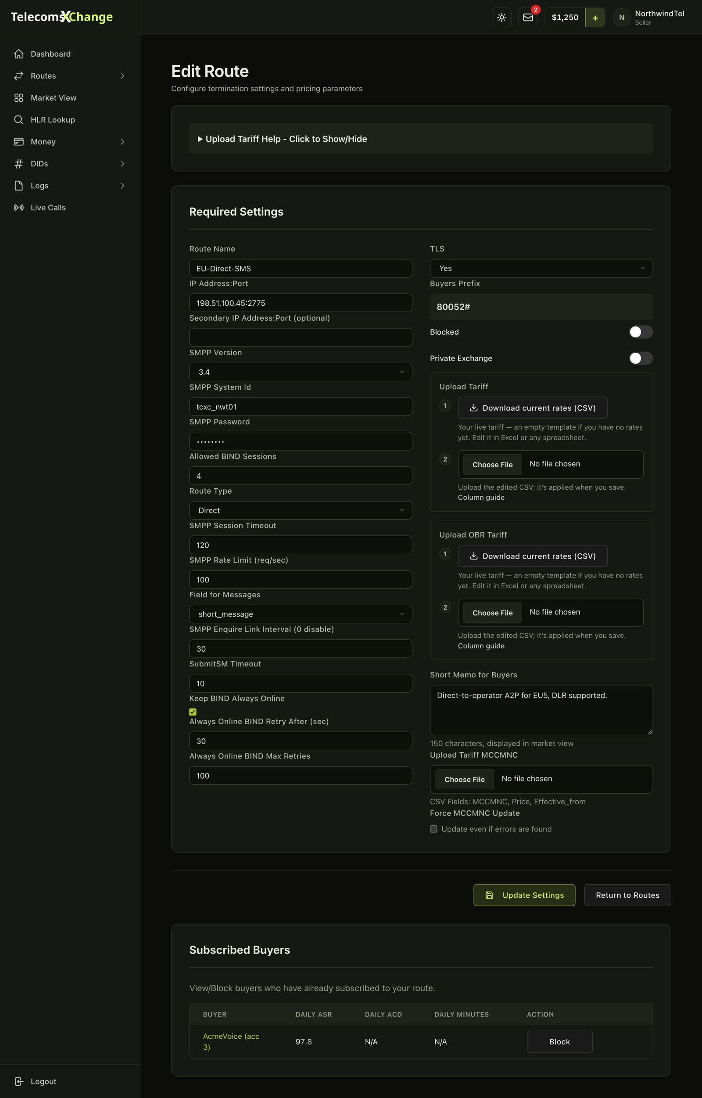Open the mail inbox icon

coord(528,17)
